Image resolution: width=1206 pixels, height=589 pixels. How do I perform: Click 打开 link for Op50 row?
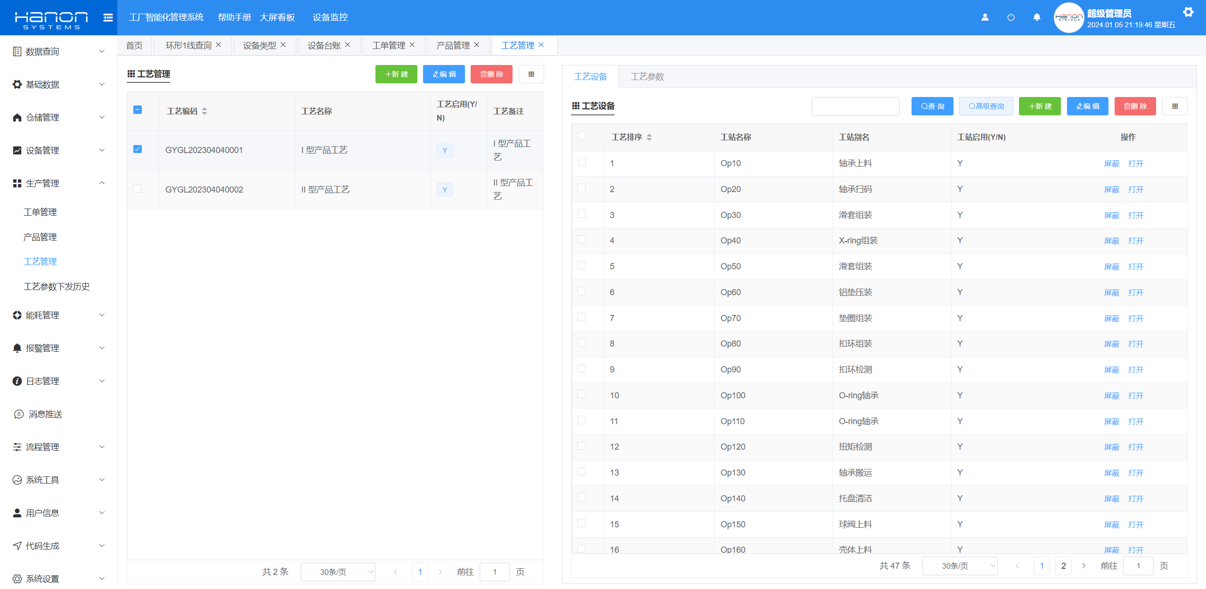(1136, 266)
